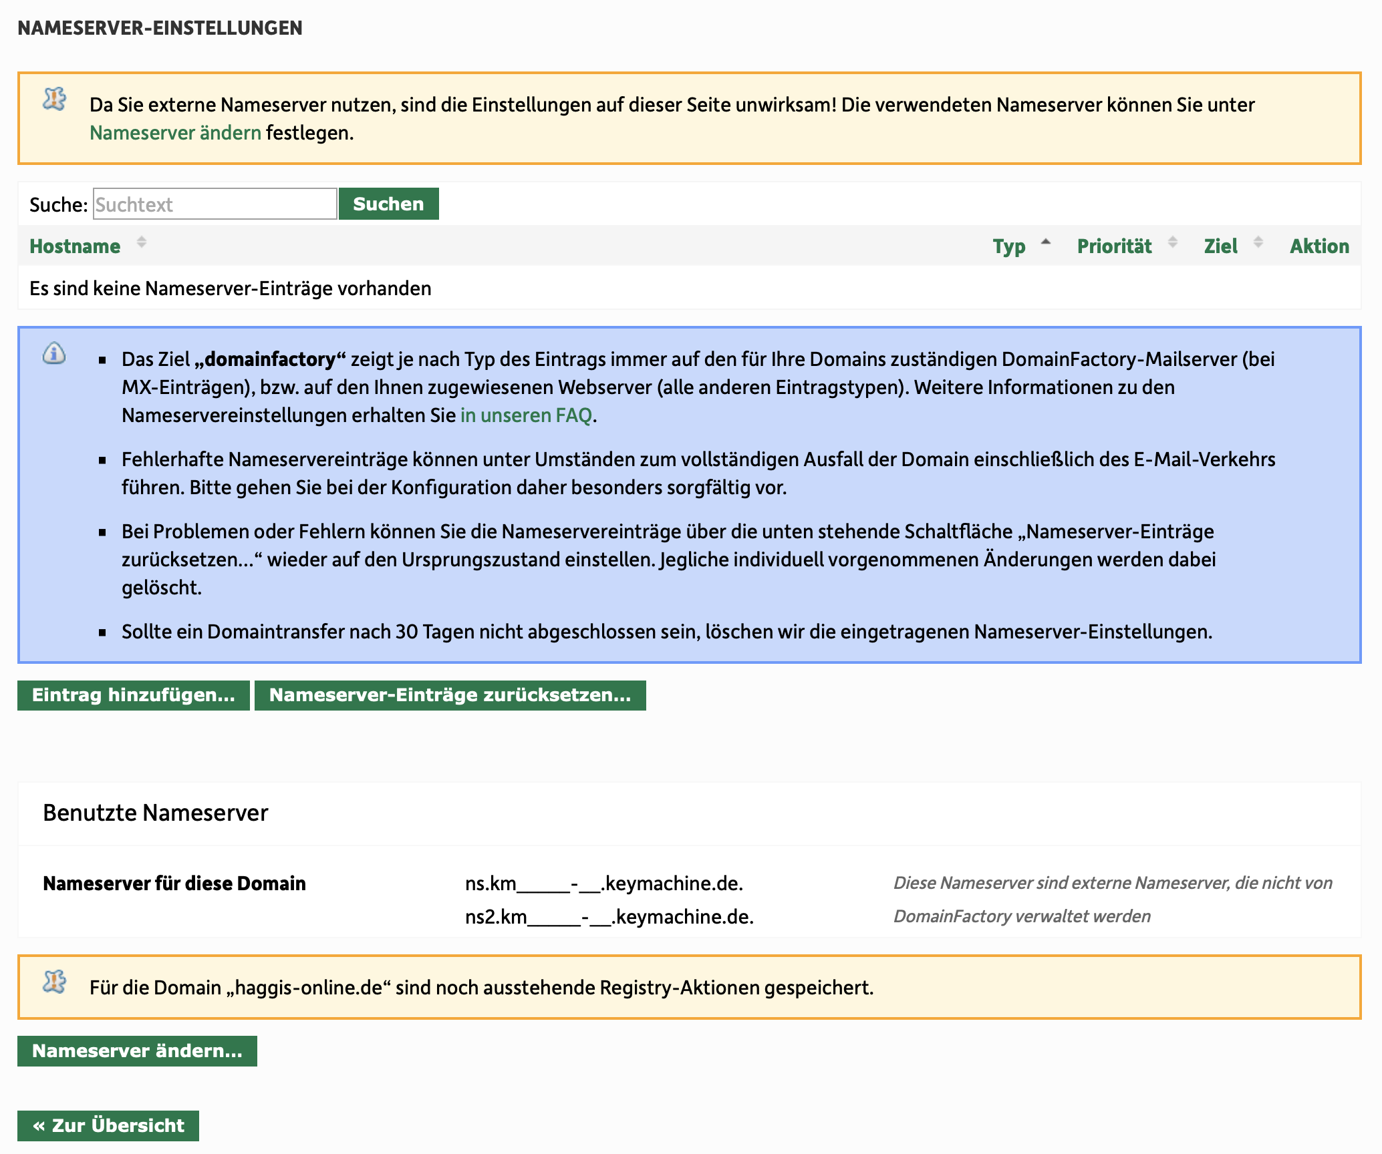
Task: Click the Ziel column header
Action: [x=1220, y=246]
